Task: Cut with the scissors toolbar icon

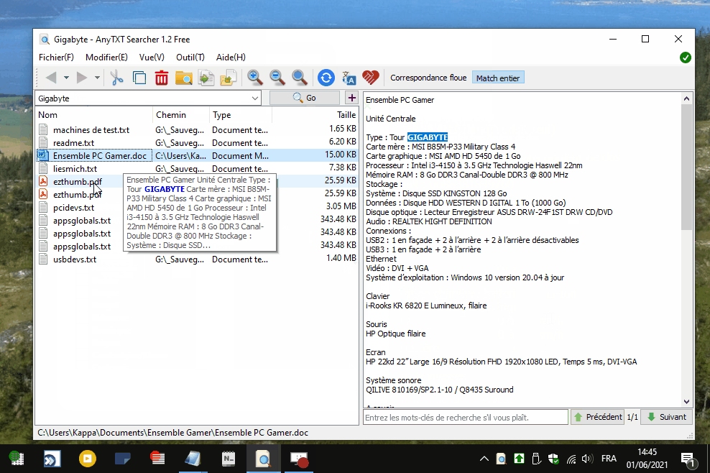Action: (x=117, y=78)
